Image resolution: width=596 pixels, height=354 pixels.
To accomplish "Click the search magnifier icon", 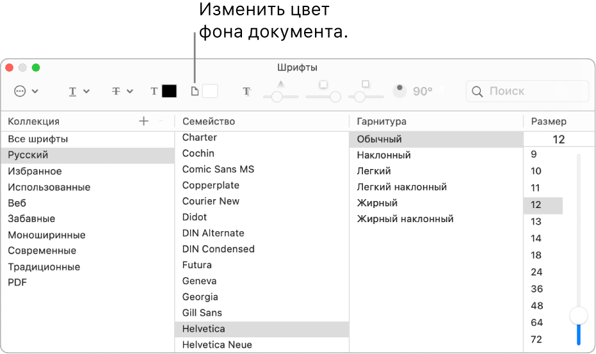I will [x=477, y=92].
